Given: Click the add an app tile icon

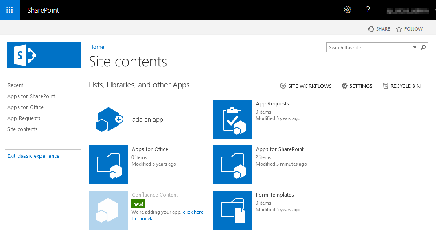Looking at the screenshot, I should (109, 120).
